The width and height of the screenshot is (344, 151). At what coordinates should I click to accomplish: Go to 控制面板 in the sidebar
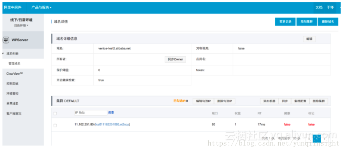pyautogui.click(x=12, y=84)
